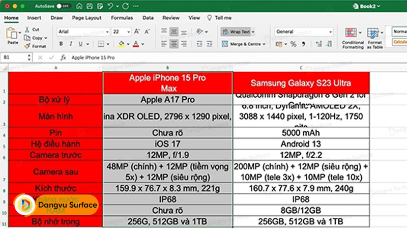Open the Draw ribbon tab

click(x=56, y=18)
